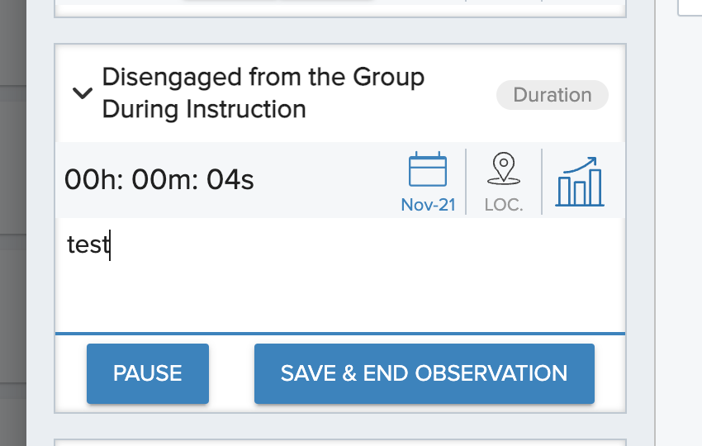Open the bar chart graph icon
This screenshot has height=446, width=702.
click(x=580, y=182)
